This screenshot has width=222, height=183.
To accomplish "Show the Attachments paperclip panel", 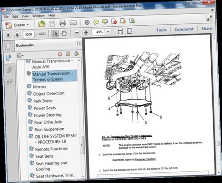I will point(9,70).
